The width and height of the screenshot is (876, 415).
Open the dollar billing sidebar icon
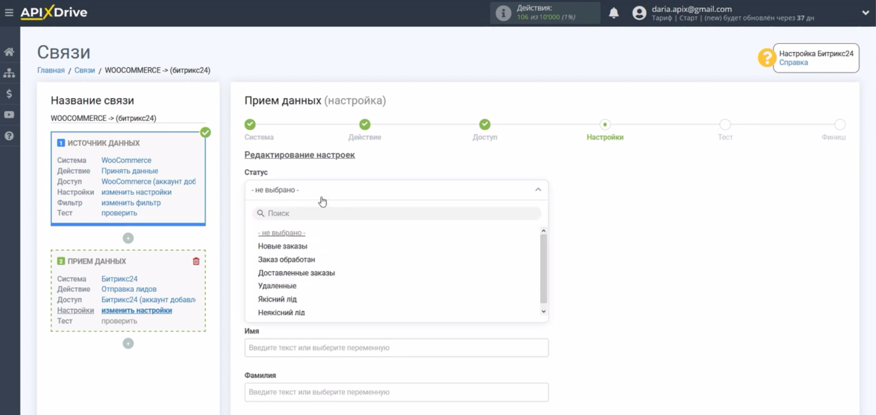[x=9, y=94]
